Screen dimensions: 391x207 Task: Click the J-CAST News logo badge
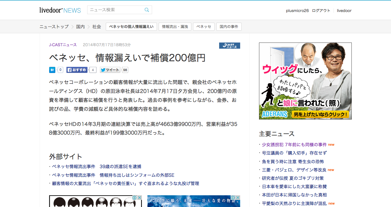pyautogui.click(x=230, y=46)
